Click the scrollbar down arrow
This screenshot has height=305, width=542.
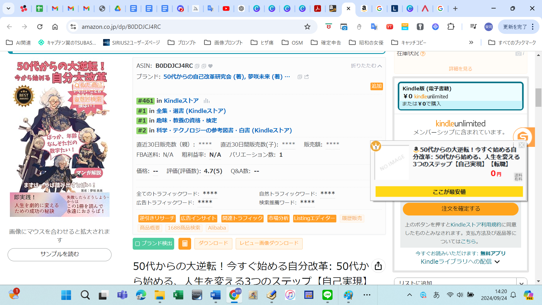click(539, 281)
